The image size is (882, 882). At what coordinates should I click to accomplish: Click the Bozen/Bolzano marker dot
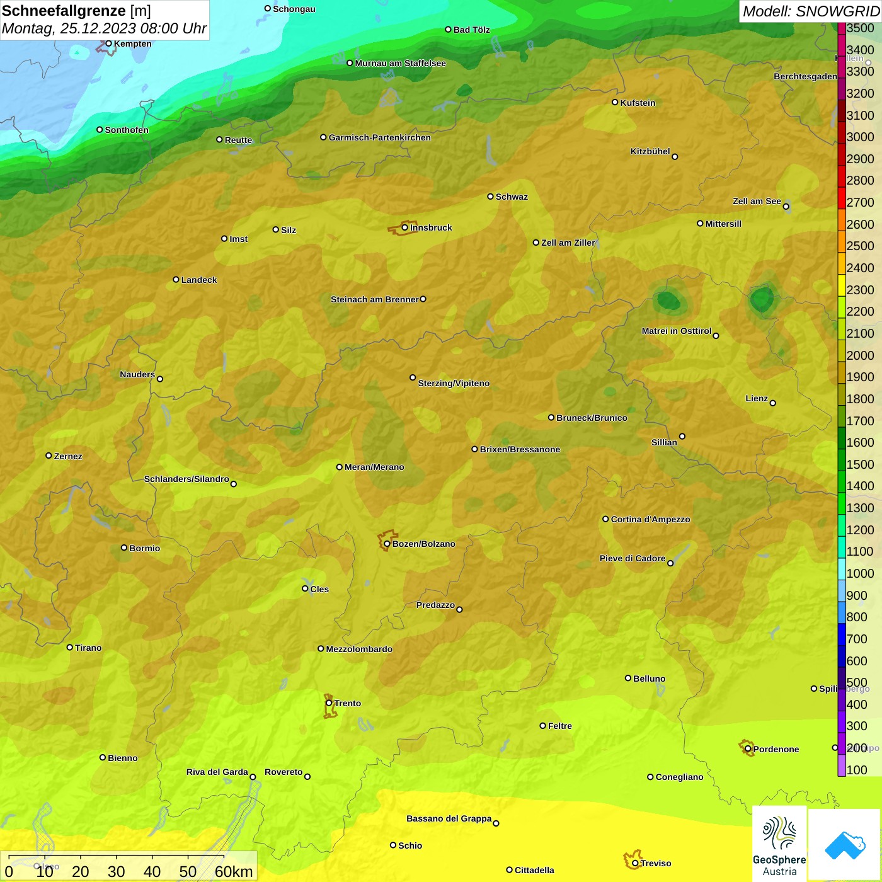coord(387,544)
